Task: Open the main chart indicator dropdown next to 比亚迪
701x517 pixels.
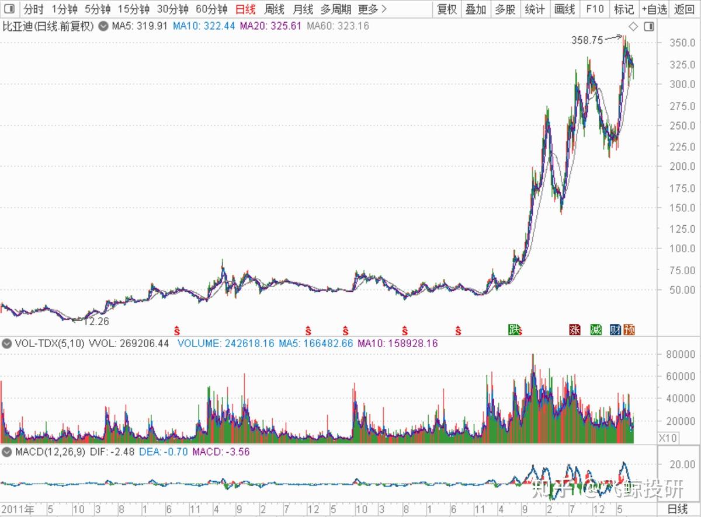Action: (x=103, y=26)
